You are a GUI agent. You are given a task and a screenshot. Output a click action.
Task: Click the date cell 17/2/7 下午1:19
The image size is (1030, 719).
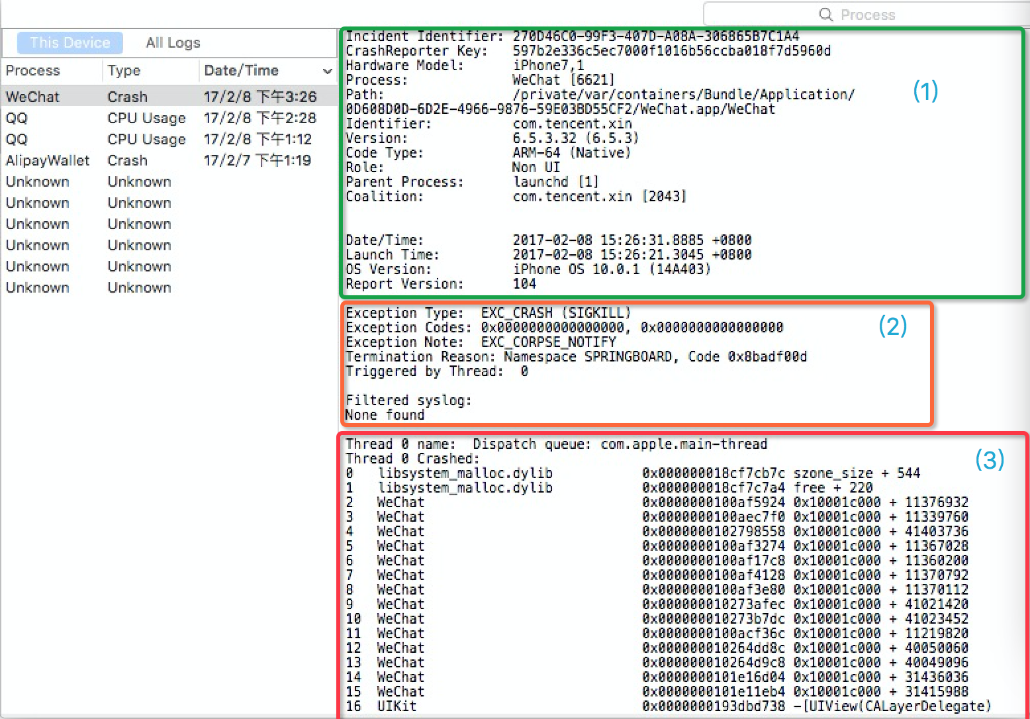[x=257, y=160]
